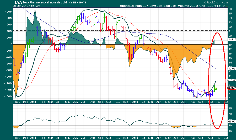The width and height of the screenshot is (236, 140).
Task: Click the 14119 value tag on right axis
Action: coord(232,40)
